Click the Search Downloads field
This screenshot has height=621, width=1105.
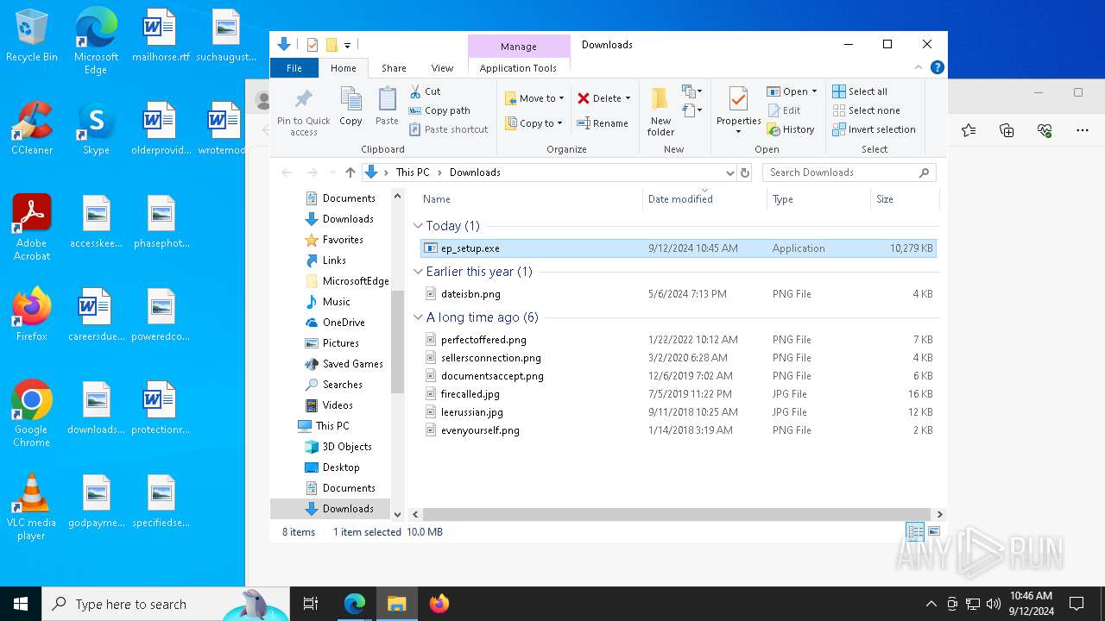click(849, 172)
